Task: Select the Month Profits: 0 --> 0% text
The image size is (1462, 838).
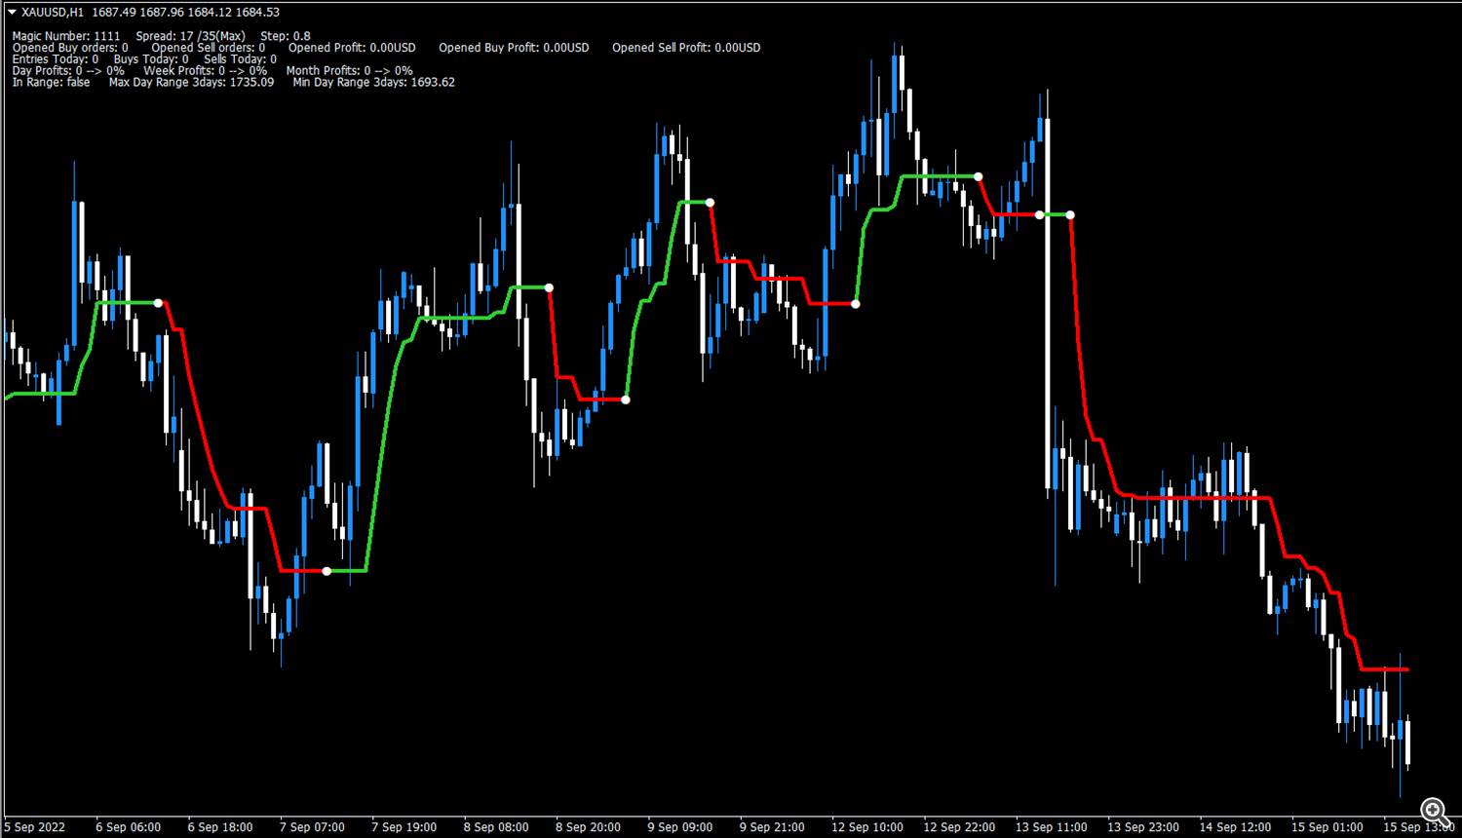Action: point(349,71)
